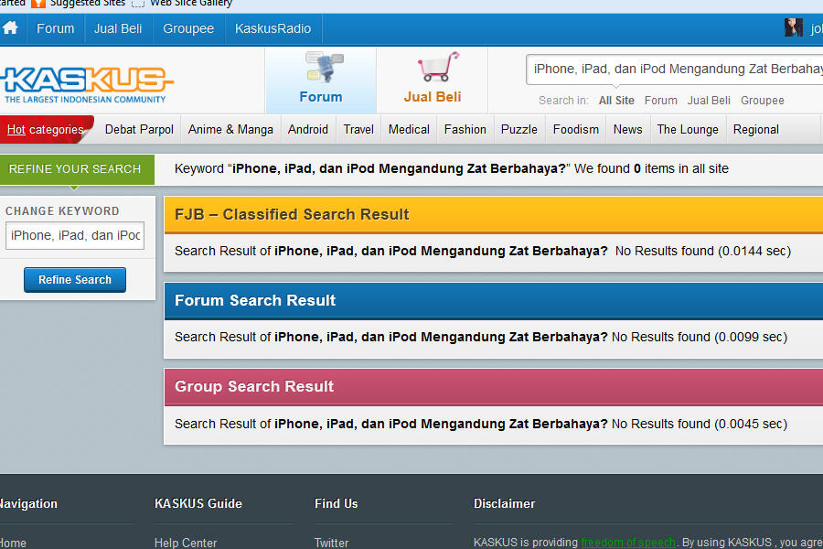Open Twitter link in footer
This screenshot has width=823, height=549.
331,543
